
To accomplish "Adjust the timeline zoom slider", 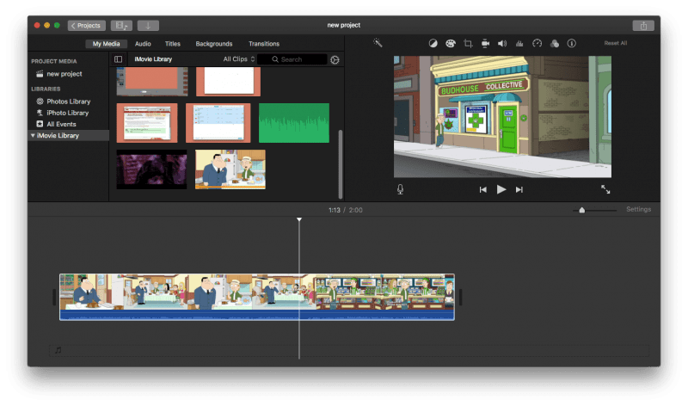I will [582, 210].
